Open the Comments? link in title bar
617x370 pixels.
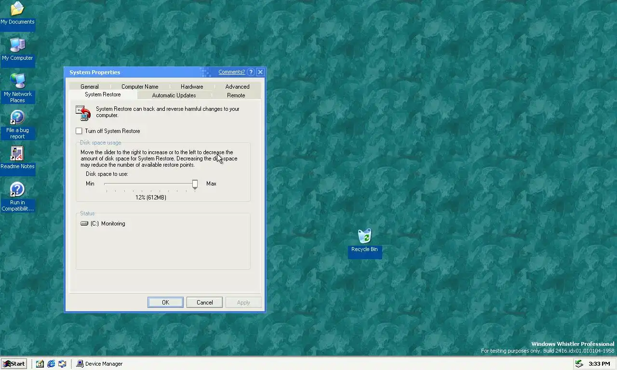pos(231,72)
